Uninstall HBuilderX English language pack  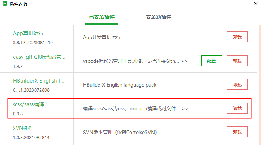click(237, 84)
